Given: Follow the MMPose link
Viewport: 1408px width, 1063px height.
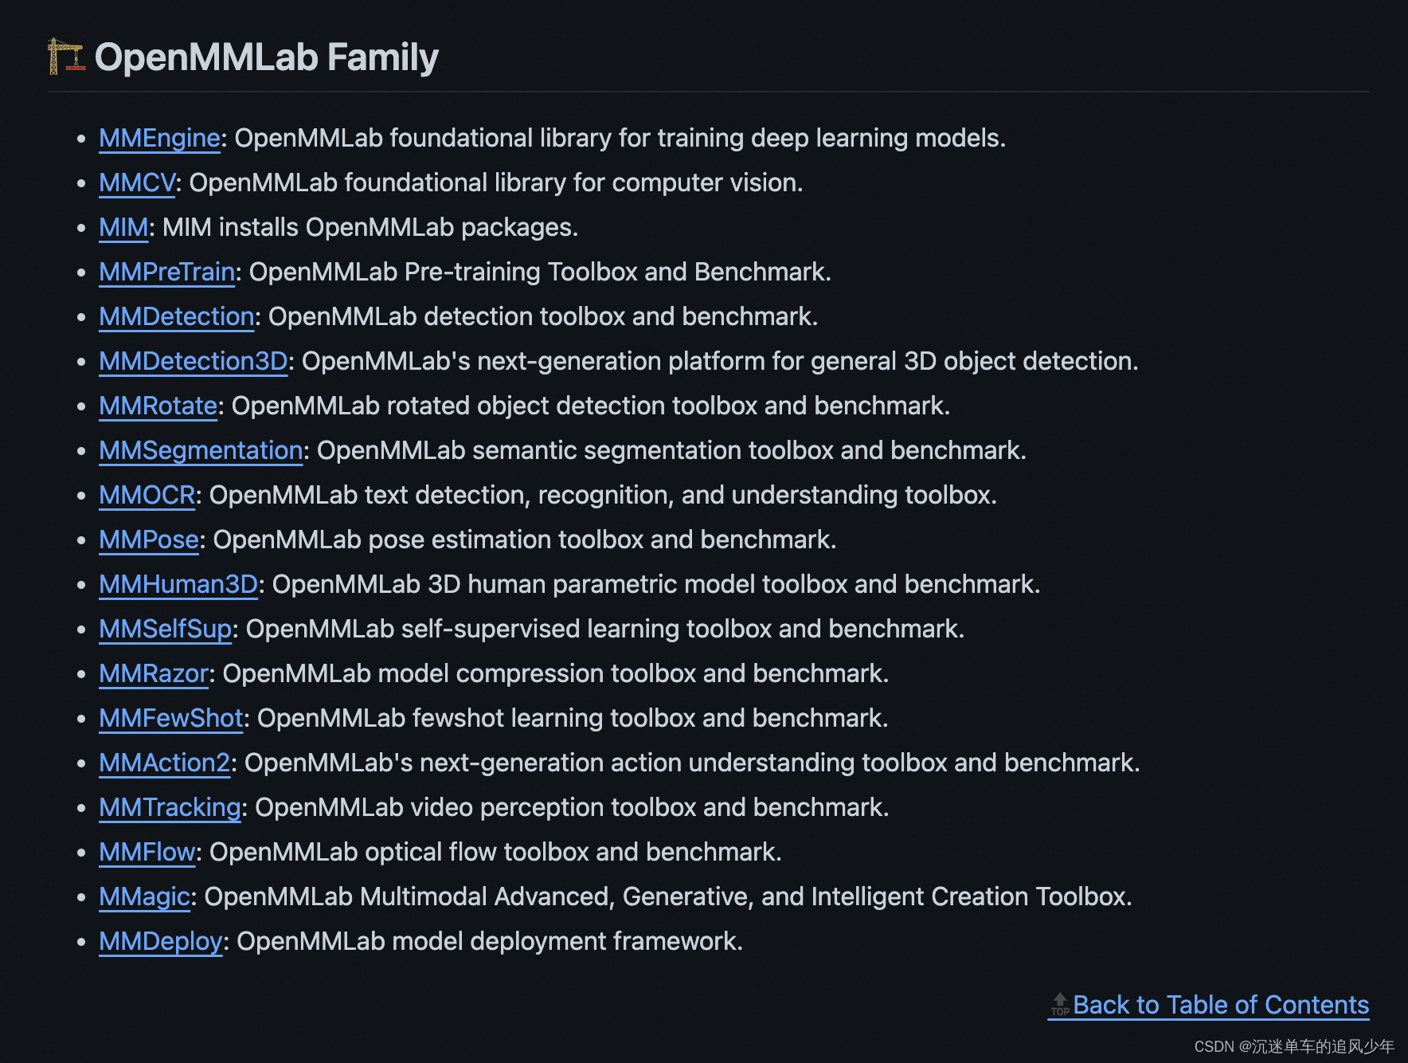Looking at the screenshot, I should click(149, 539).
